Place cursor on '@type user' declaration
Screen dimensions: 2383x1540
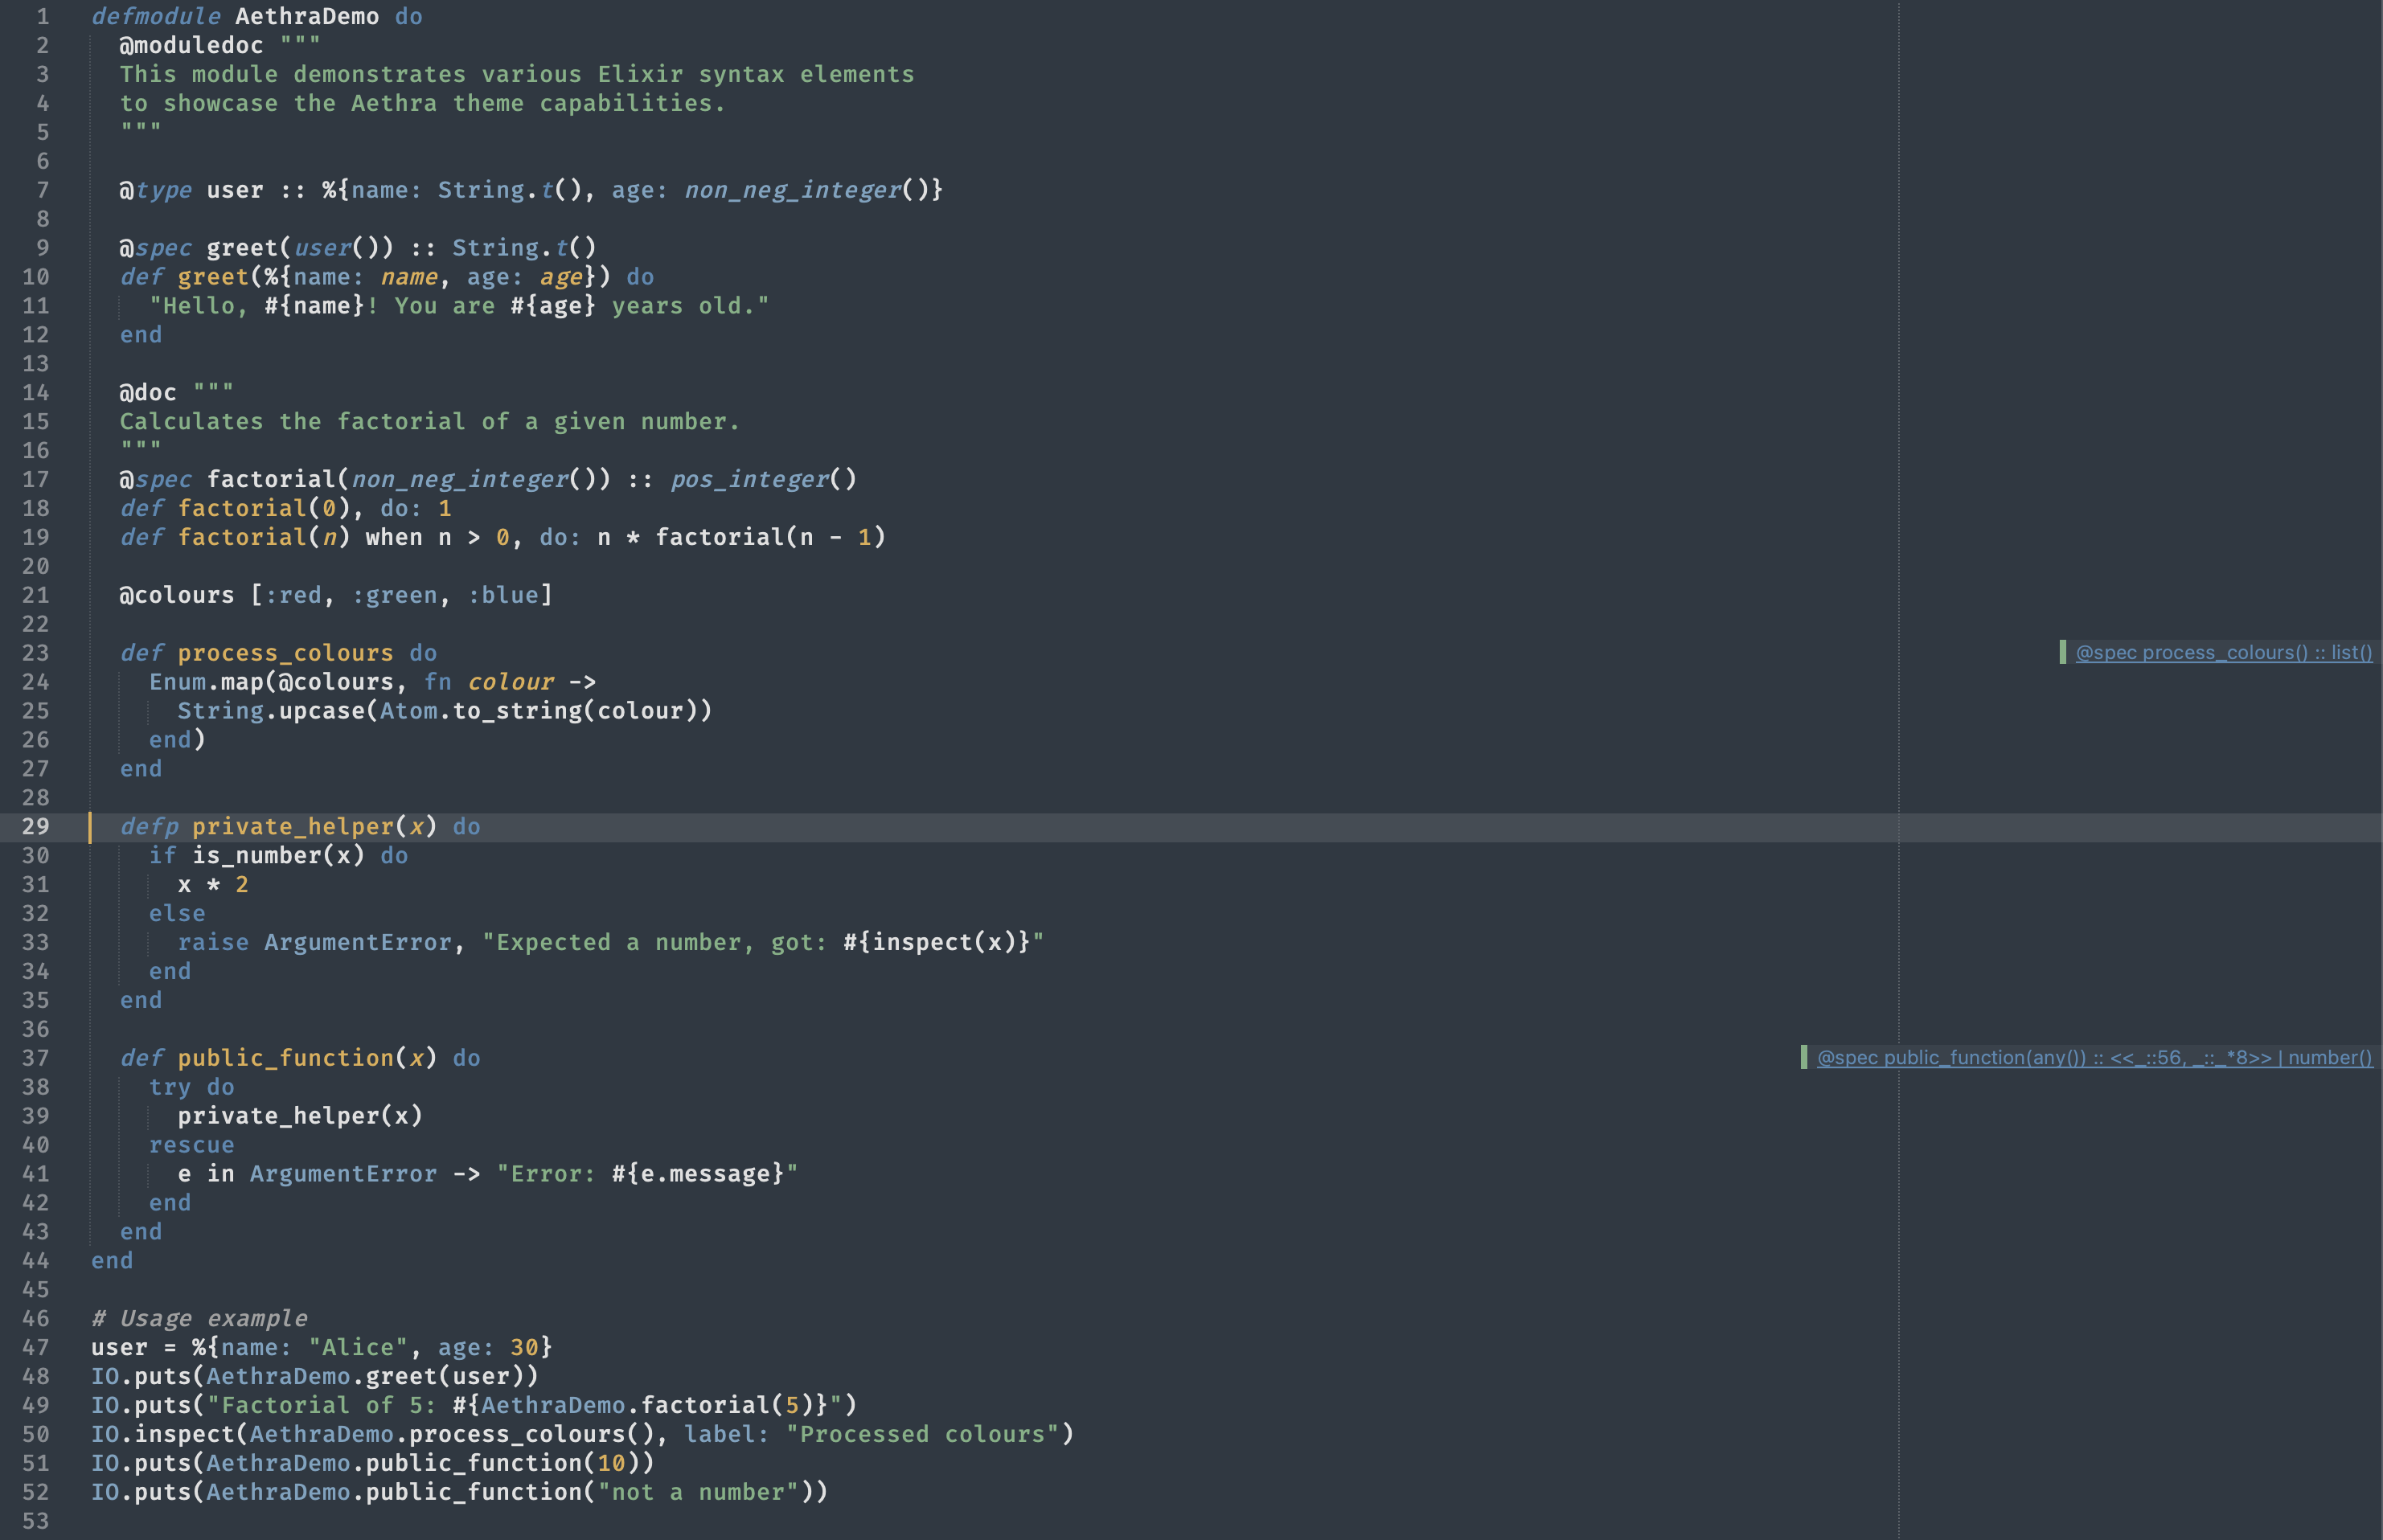(191, 190)
